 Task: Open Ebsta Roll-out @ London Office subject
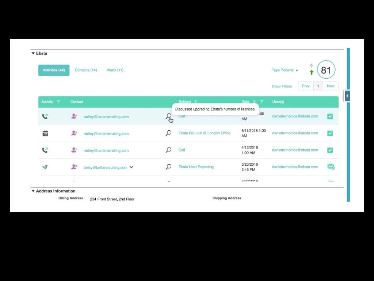point(205,133)
